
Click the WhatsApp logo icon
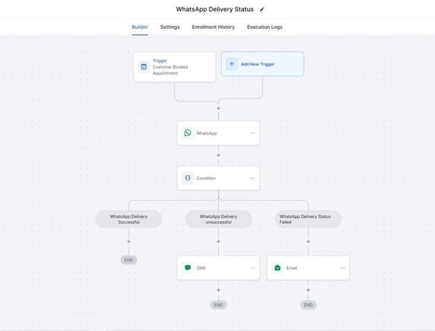[x=187, y=133]
